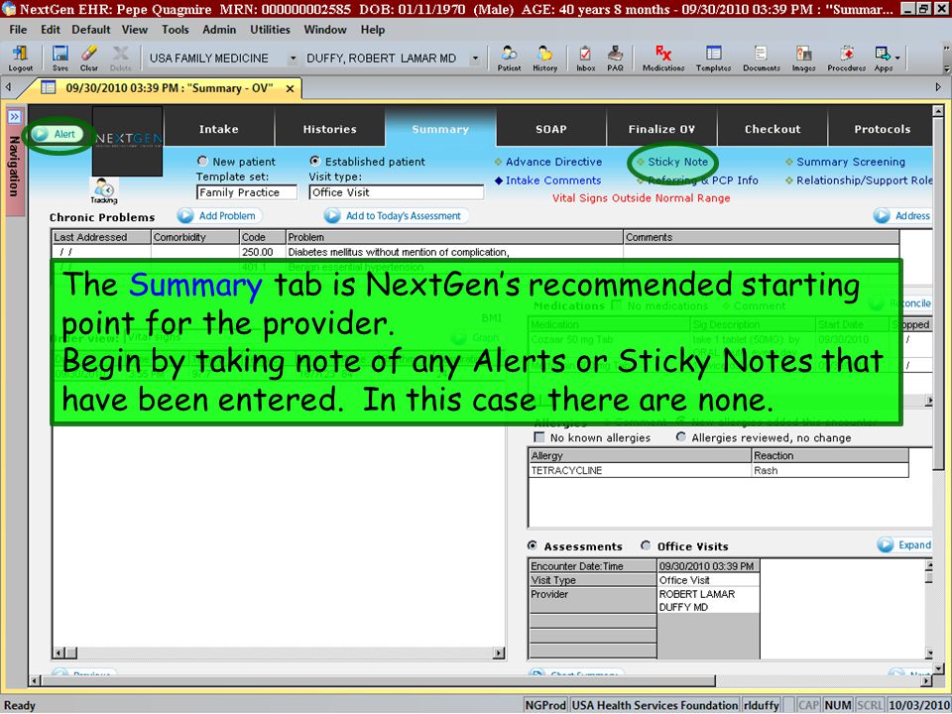Open the Sticky Note link
The width and height of the screenshot is (952, 714).
677,162
